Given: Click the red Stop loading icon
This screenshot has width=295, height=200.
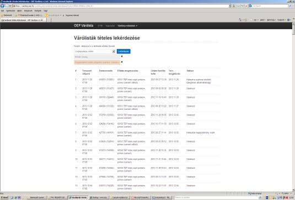Looking at the screenshot, I should [246, 6].
